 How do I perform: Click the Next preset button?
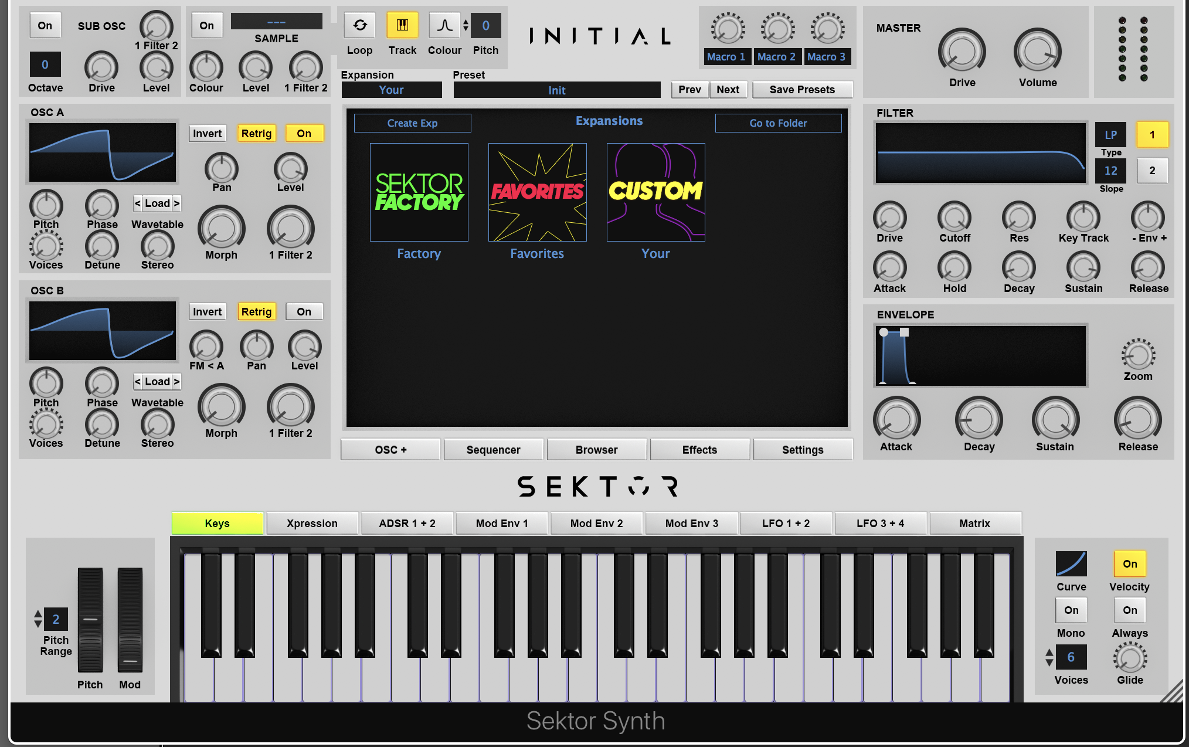pos(728,90)
